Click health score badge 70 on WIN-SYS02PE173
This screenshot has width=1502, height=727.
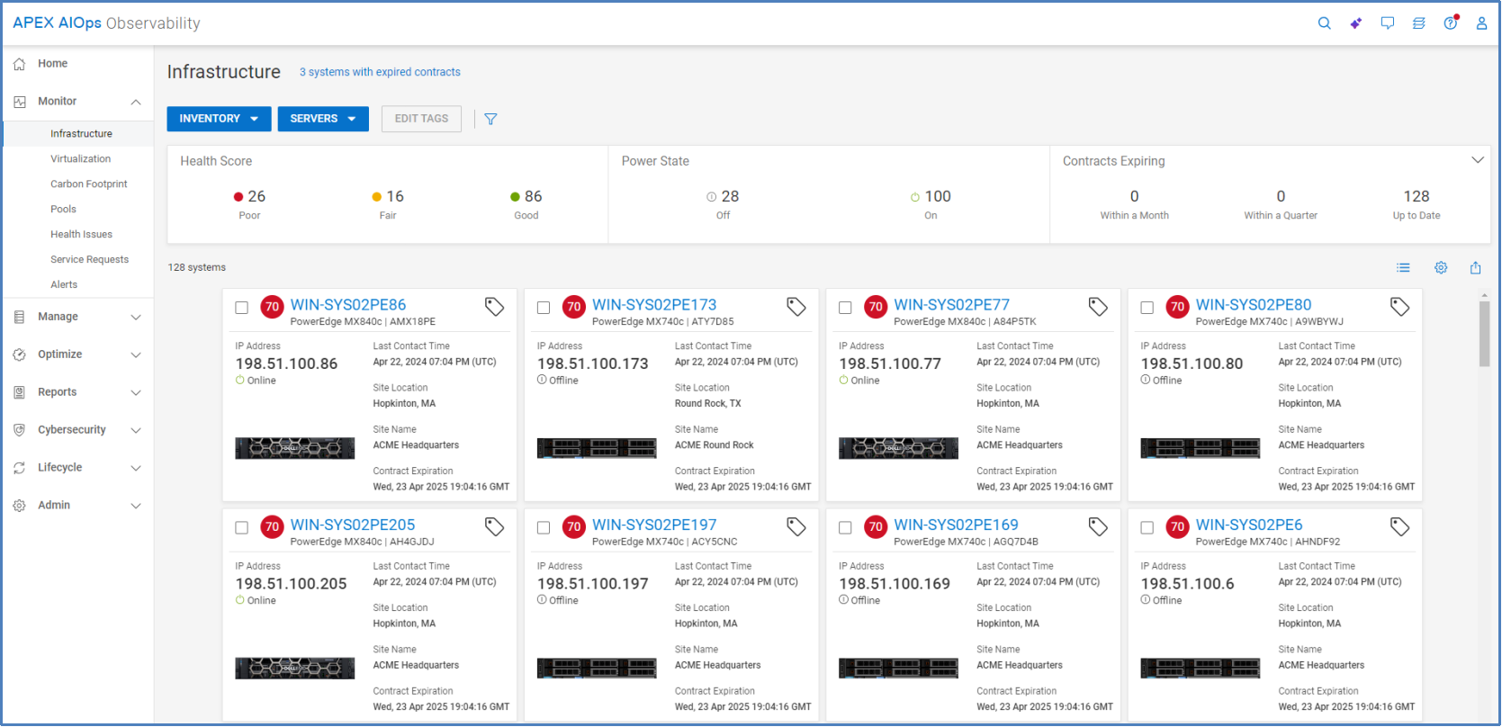tap(573, 307)
